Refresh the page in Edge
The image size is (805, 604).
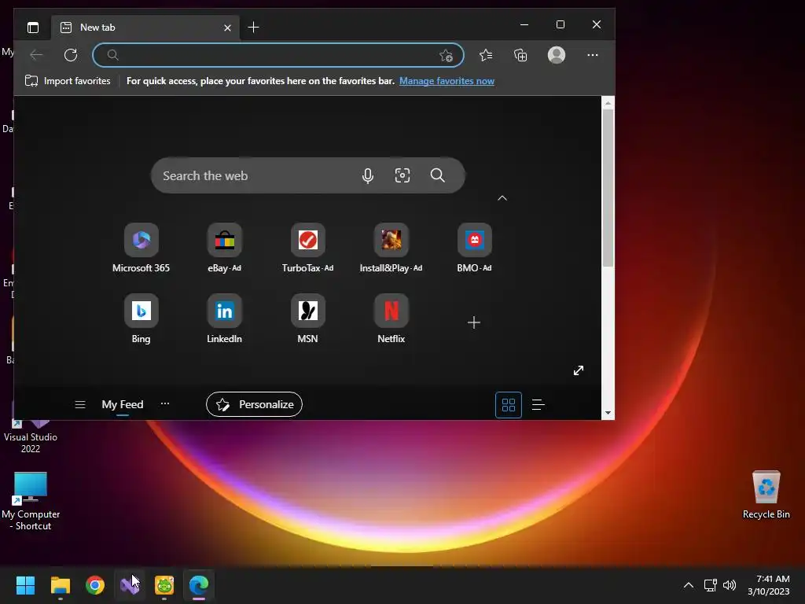coord(71,55)
